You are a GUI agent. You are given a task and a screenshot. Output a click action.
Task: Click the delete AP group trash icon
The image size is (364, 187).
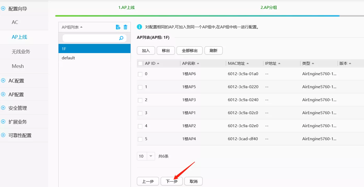tap(125, 27)
